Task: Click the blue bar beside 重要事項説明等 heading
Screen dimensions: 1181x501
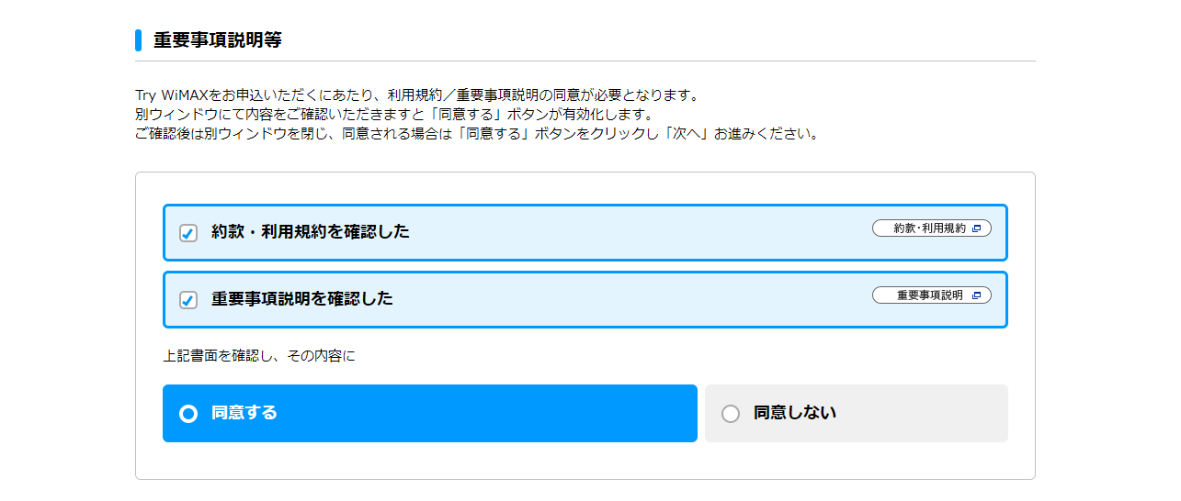Action: click(138, 40)
